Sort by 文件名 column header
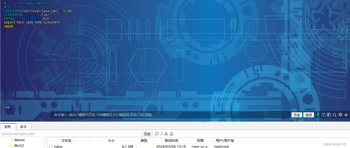The image size is (350, 148). (x=68, y=141)
